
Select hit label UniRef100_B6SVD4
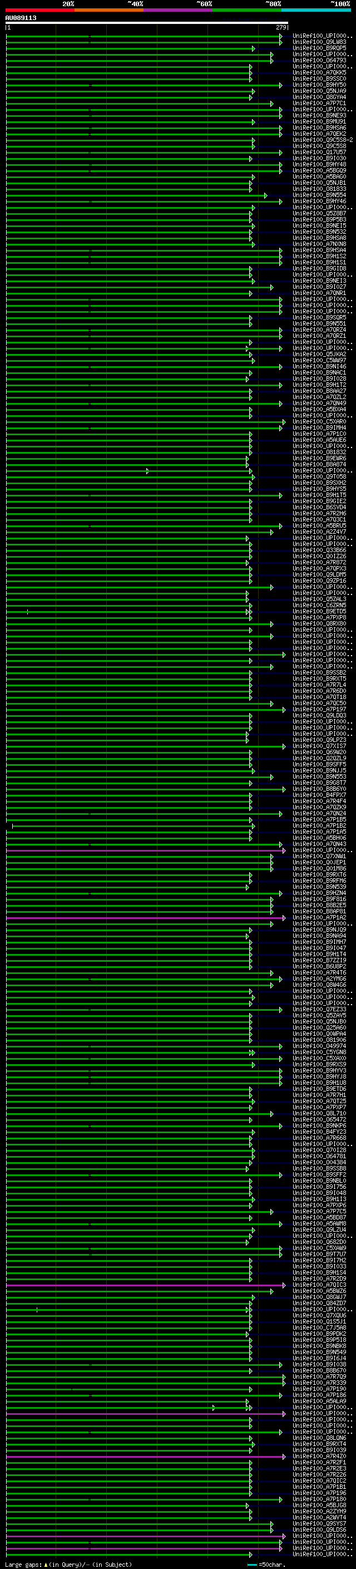tap(319, 508)
